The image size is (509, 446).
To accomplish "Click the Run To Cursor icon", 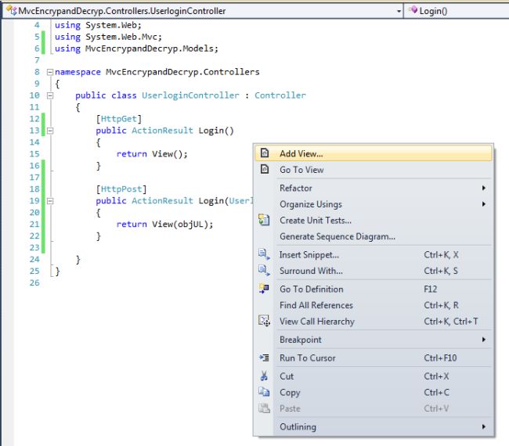I will 265,358.
